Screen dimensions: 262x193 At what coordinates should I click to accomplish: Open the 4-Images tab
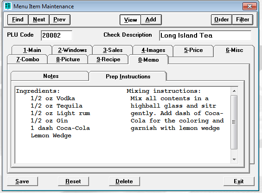point(153,50)
